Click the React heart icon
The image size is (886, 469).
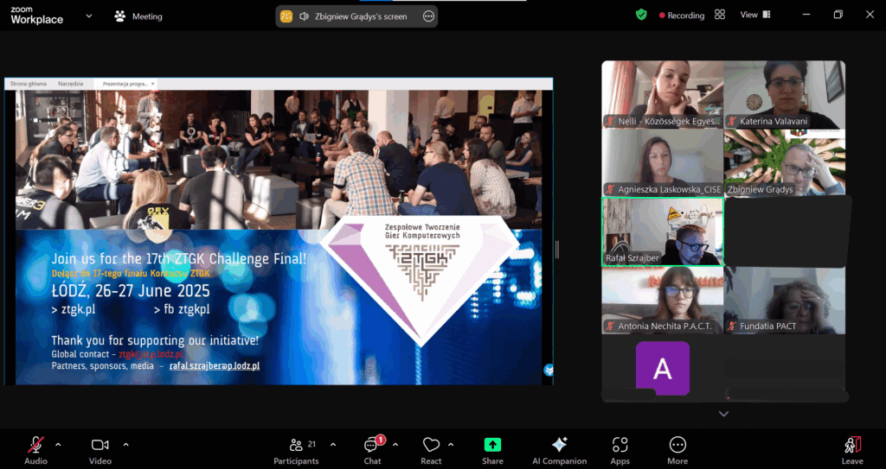(431, 445)
